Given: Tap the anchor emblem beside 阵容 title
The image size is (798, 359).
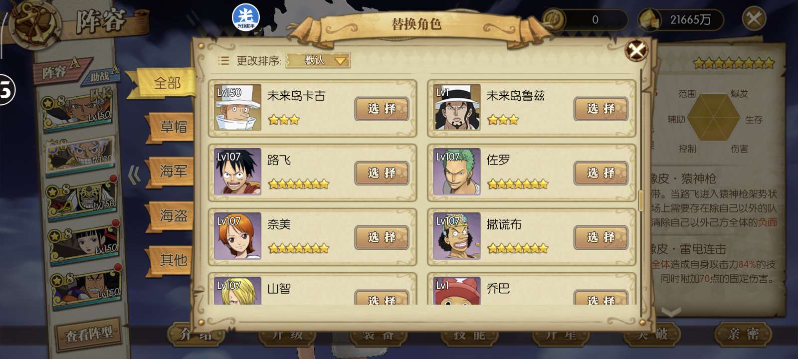Looking at the screenshot, I should pos(35,23).
